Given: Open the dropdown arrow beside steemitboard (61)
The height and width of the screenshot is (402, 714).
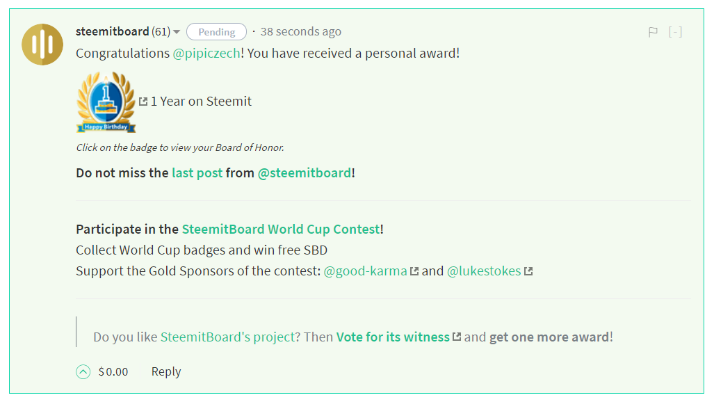Looking at the screenshot, I should pyautogui.click(x=177, y=32).
